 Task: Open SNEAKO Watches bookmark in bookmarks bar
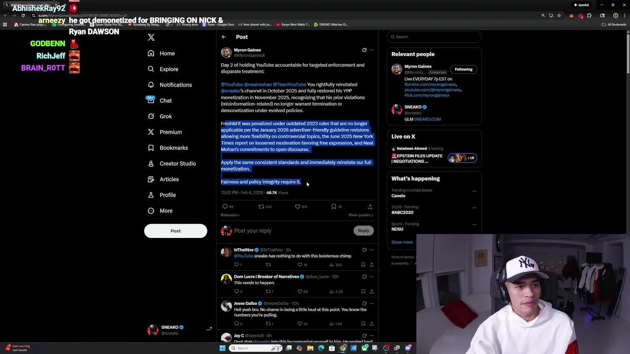[x=330, y=24]
